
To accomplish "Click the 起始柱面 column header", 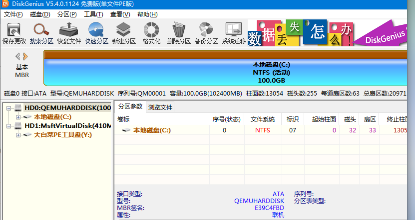I will [x=322, y=119].
